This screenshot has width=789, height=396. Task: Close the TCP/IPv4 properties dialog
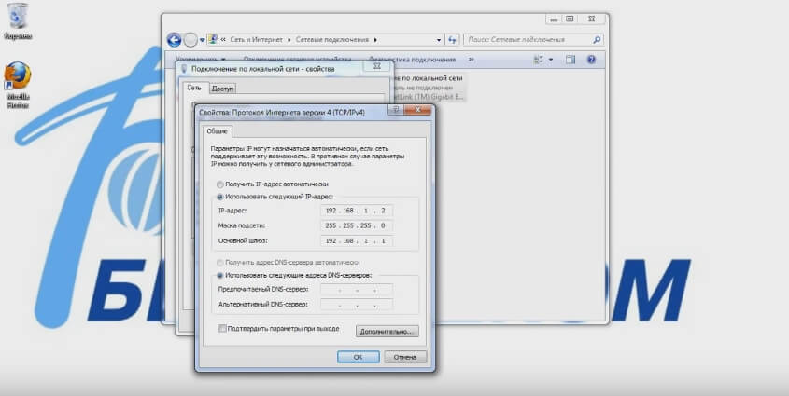(x=417, y=109)
